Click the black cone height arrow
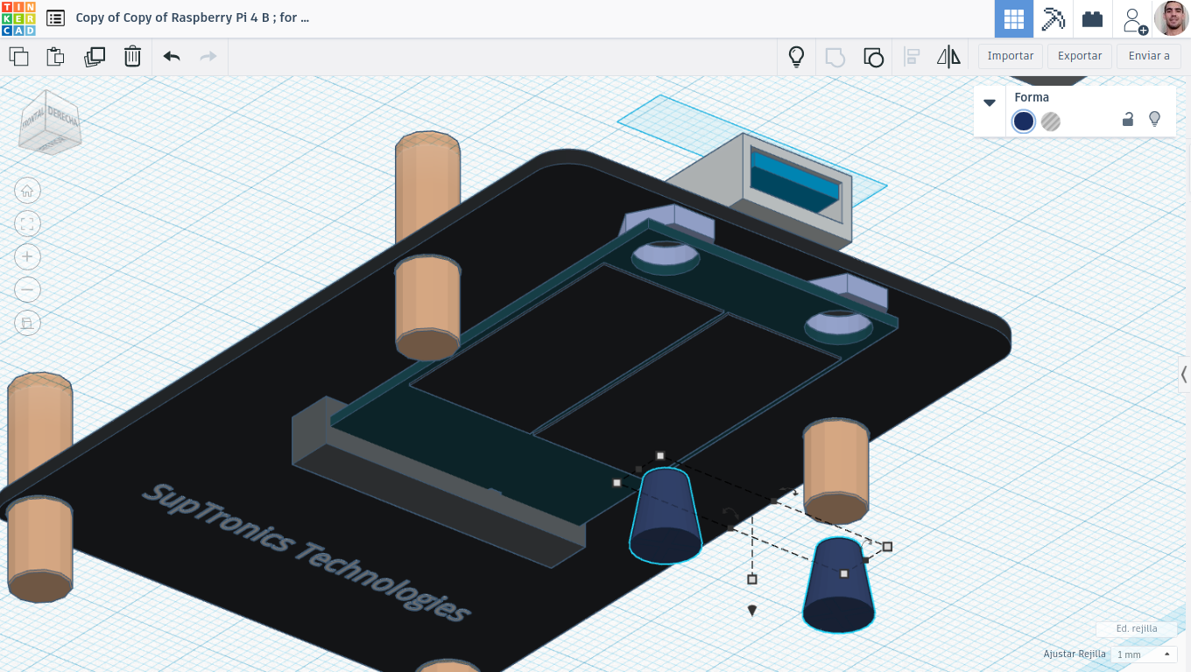The image size is (1191, 672). 751,610
